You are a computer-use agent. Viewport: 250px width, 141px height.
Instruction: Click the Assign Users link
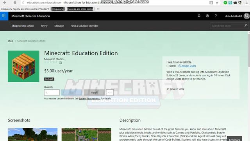point(189,66)
